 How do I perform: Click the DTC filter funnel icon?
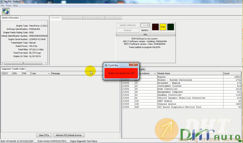pyautogui.click(x=2, y=74)
